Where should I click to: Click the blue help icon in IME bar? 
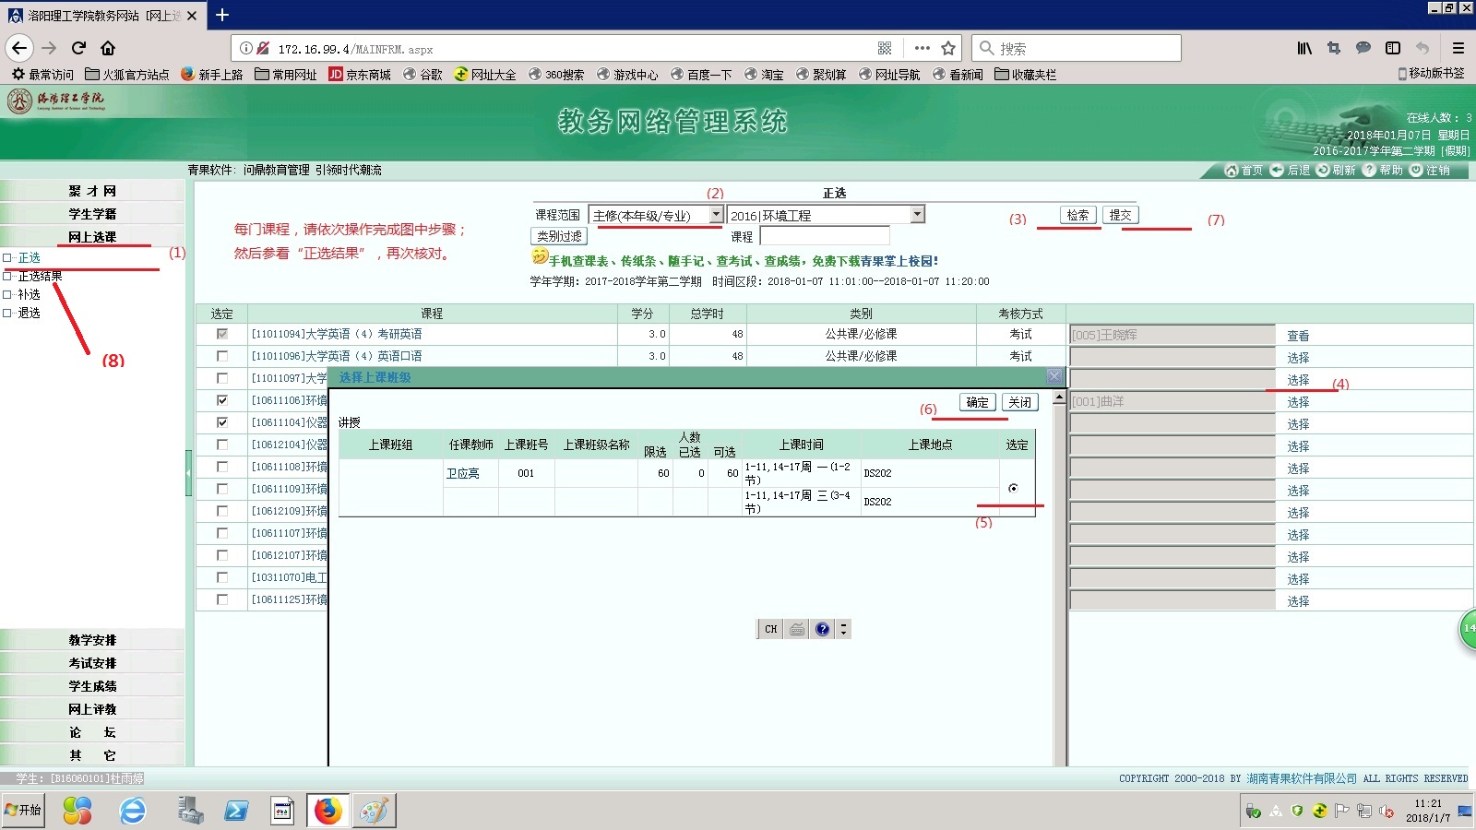(822, 629)
